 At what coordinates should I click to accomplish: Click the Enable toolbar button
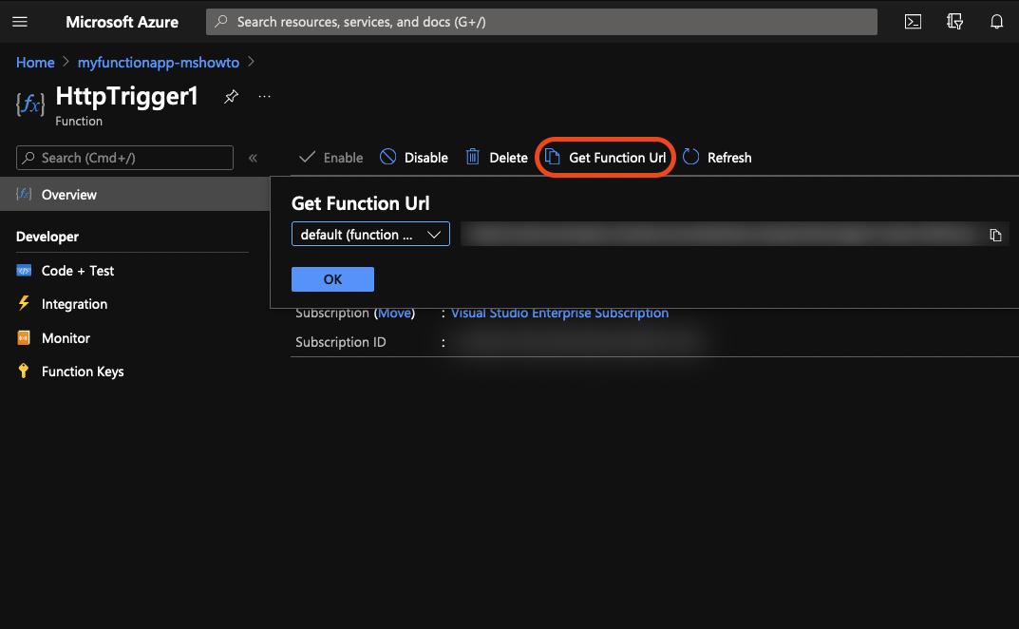click(x=330, y=158)
